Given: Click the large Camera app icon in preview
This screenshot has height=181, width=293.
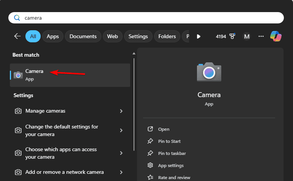Looking at the screenshot, I should pos(209,72).
